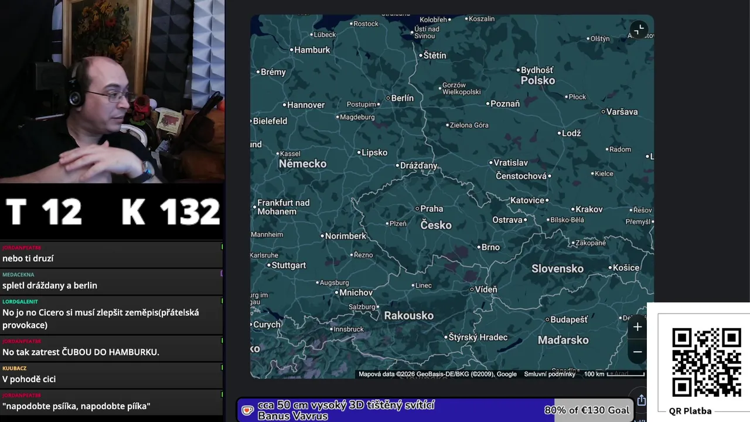Click the Slovensko country label
This screenshot has height=422, width=750.
click(557, 269)
